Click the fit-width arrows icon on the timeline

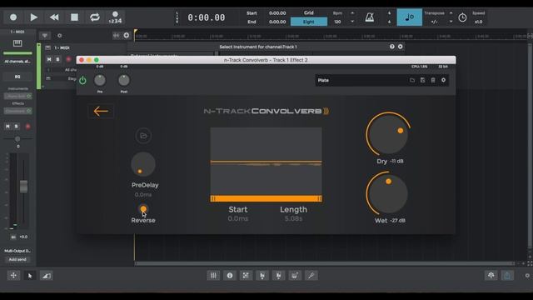point(117,35)
